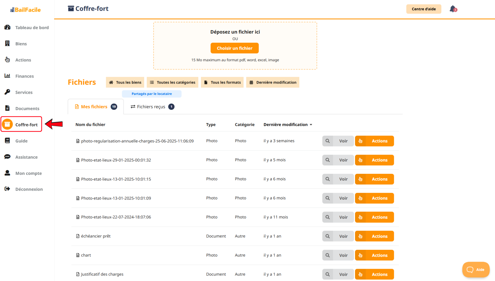Click hand icon for Justificatif des charges row
The height and width of the screenshot is (281, 495).
(x=360, y=274)
